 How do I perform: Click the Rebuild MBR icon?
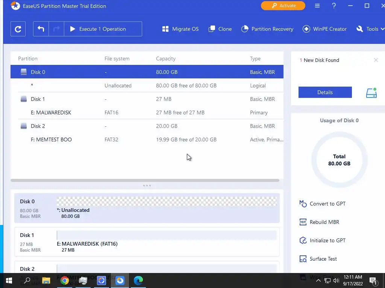(303, 222)
